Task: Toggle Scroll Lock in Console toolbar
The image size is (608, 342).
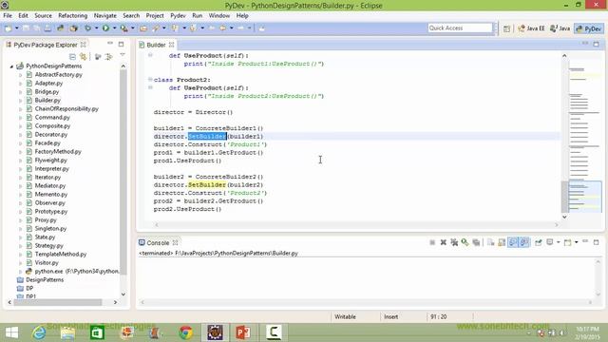Action: [x=502, y=242]
